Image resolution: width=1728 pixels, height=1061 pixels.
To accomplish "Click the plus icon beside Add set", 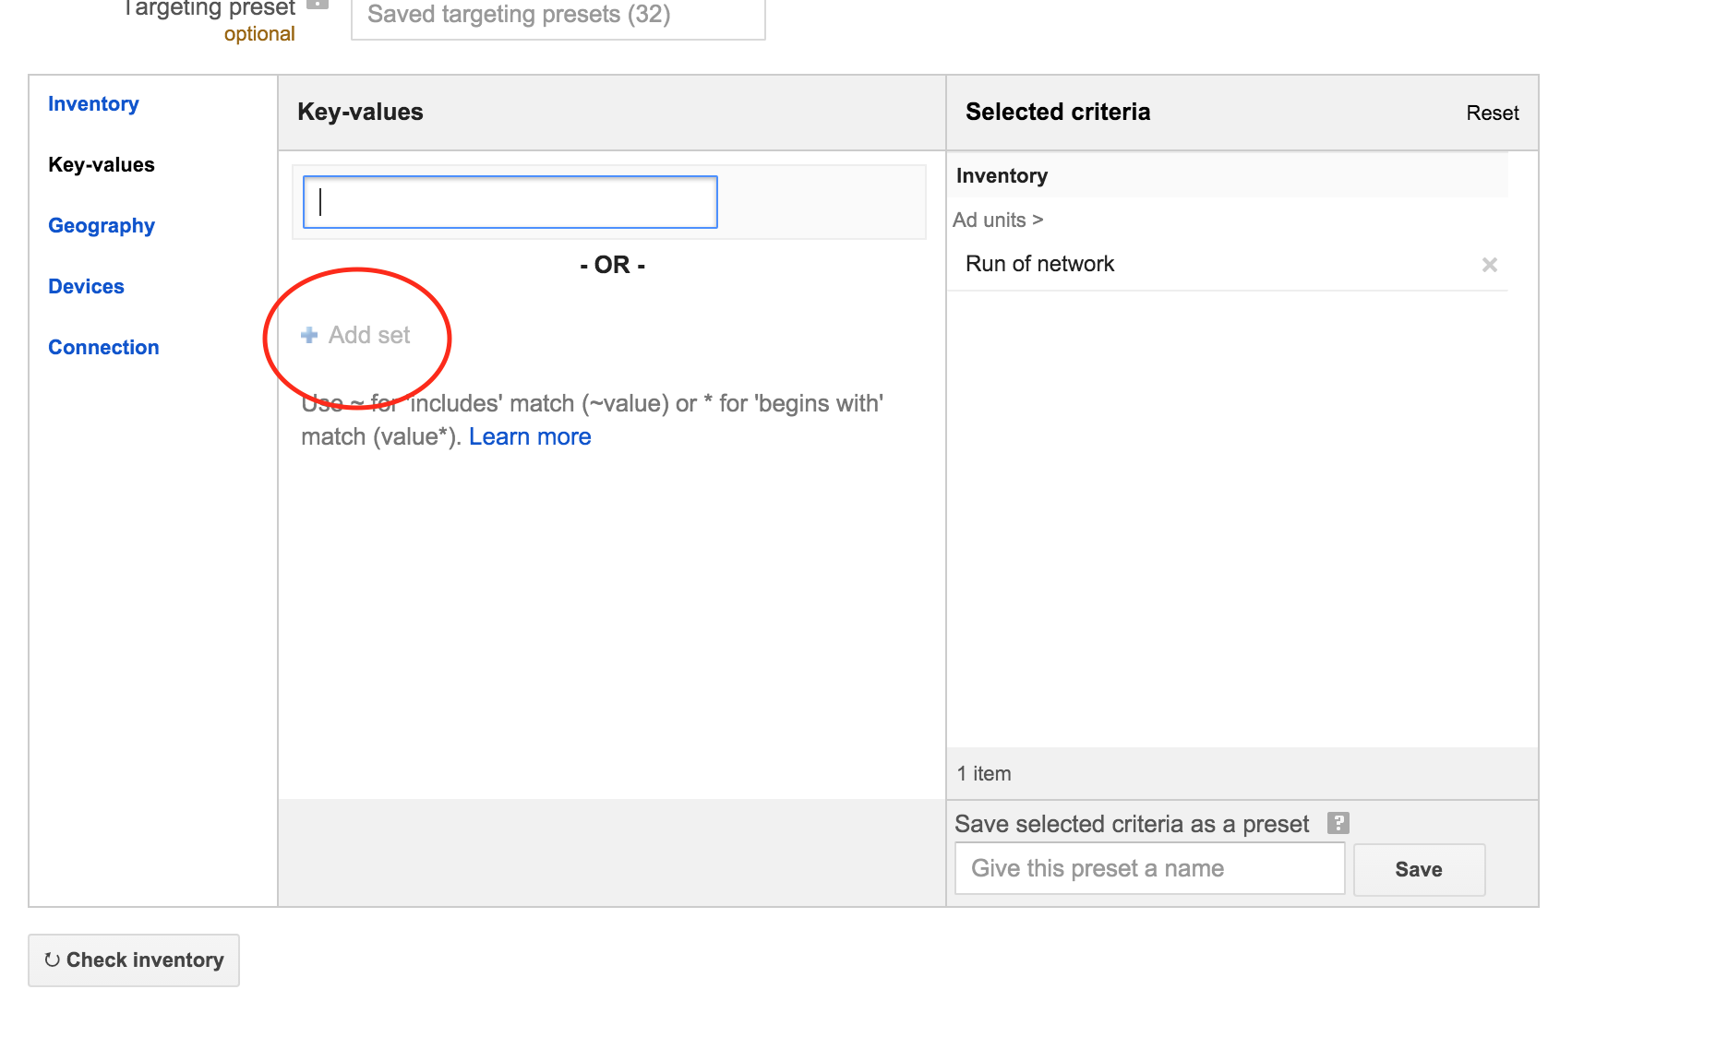I will (x=309, y=335).
